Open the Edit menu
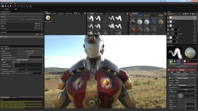Image resolution: width=198 pixels, height=111 pixels. pos(6,3)
